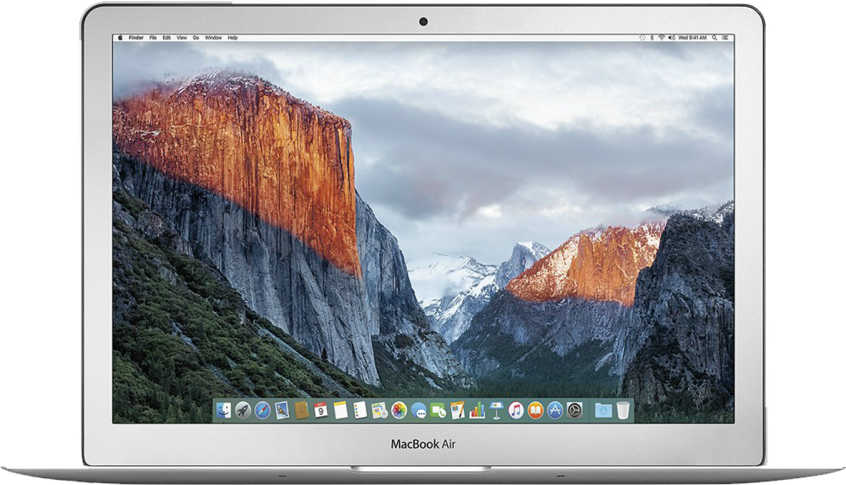This screenshot has width=846, height=485.
Task: Open the Finder menu
Action: (x=136, y=38)
